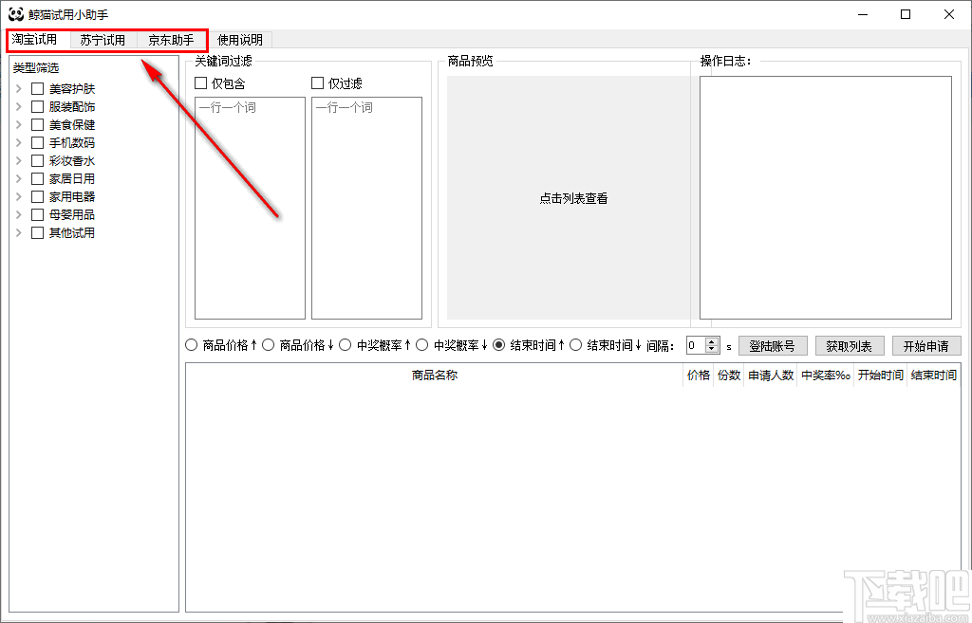This screenshot has height=623, width=972.
Task: Switch to the 苏宁试用 tab
Action: point(103,40)
